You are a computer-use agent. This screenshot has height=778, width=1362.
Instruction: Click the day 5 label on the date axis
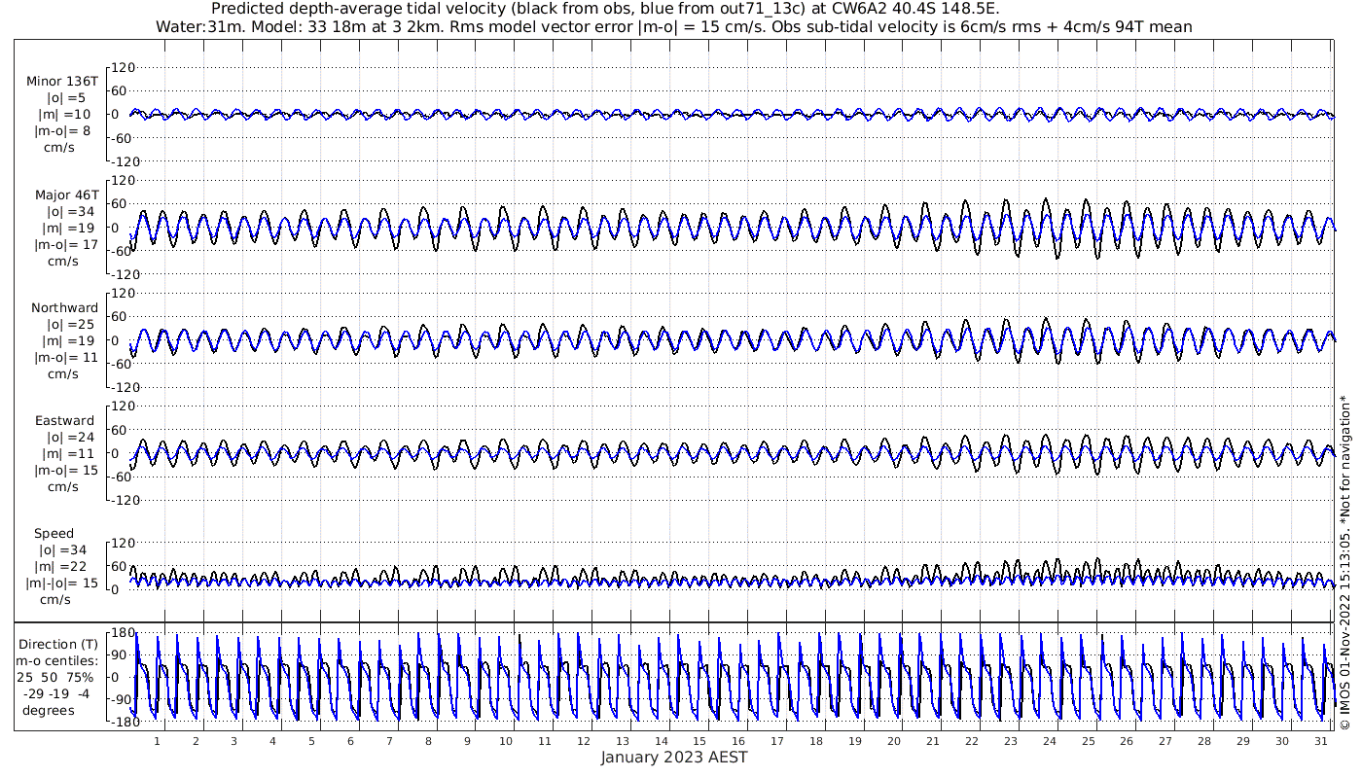(x=311, y=740)
